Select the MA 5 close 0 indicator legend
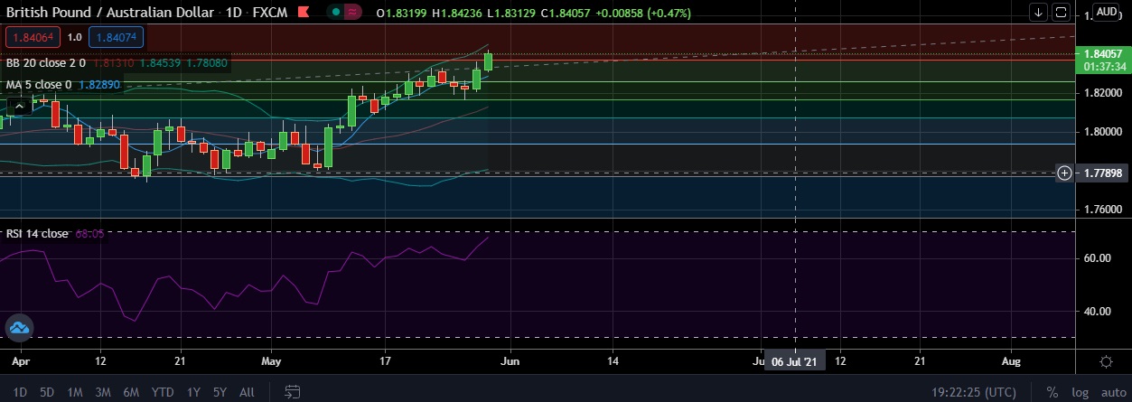 [39, 84]
